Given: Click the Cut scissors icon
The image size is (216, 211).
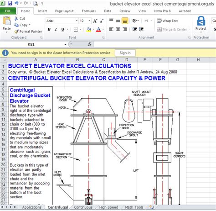Looking at the screenshot, I should (x=16, y=18).
